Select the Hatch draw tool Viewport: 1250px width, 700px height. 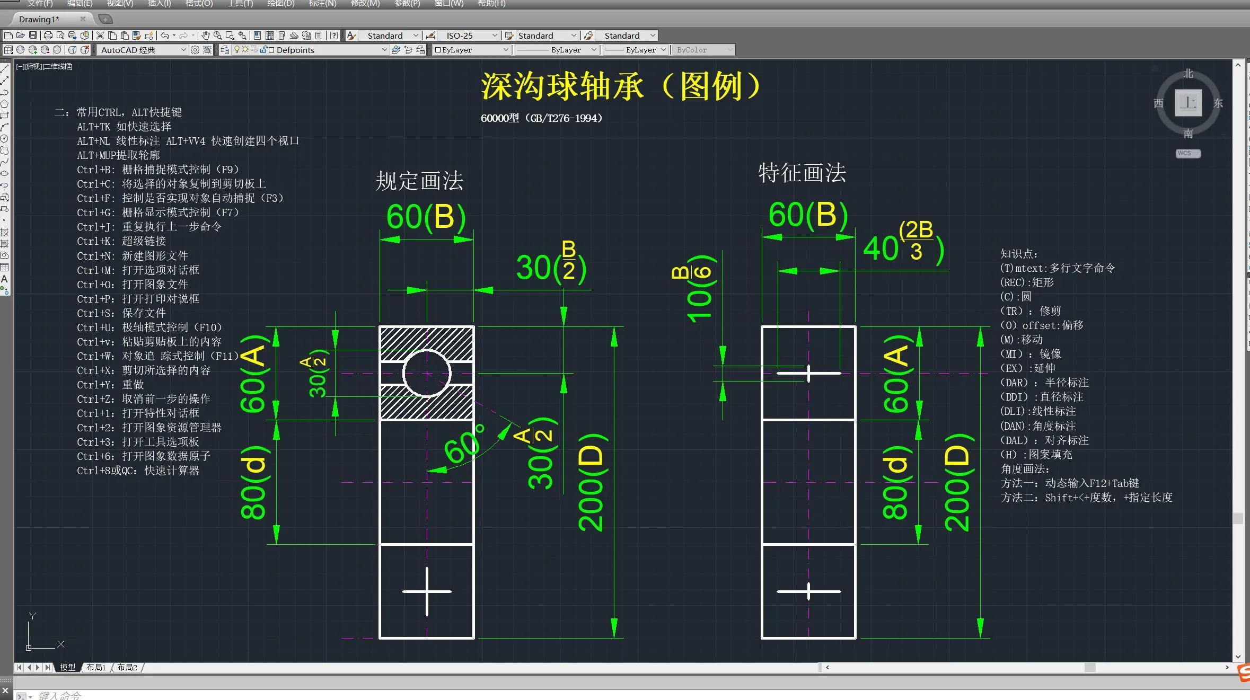click(5, 232)
